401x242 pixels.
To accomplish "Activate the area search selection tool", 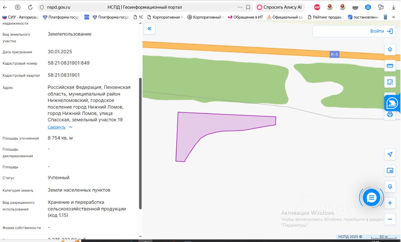I will coord(390,82).
